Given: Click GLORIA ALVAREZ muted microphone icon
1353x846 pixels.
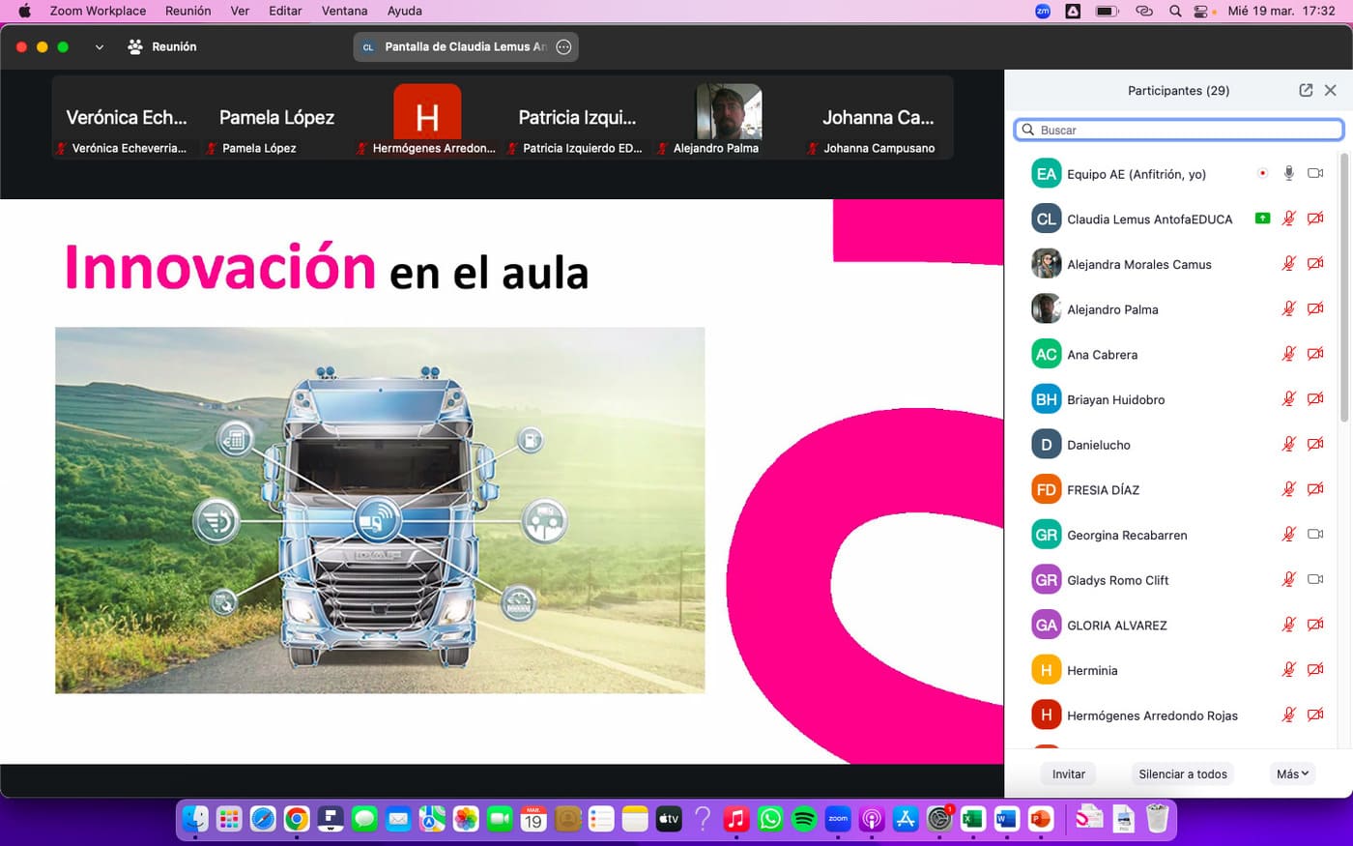Looking at the screenshot, I should [1288, 625].
